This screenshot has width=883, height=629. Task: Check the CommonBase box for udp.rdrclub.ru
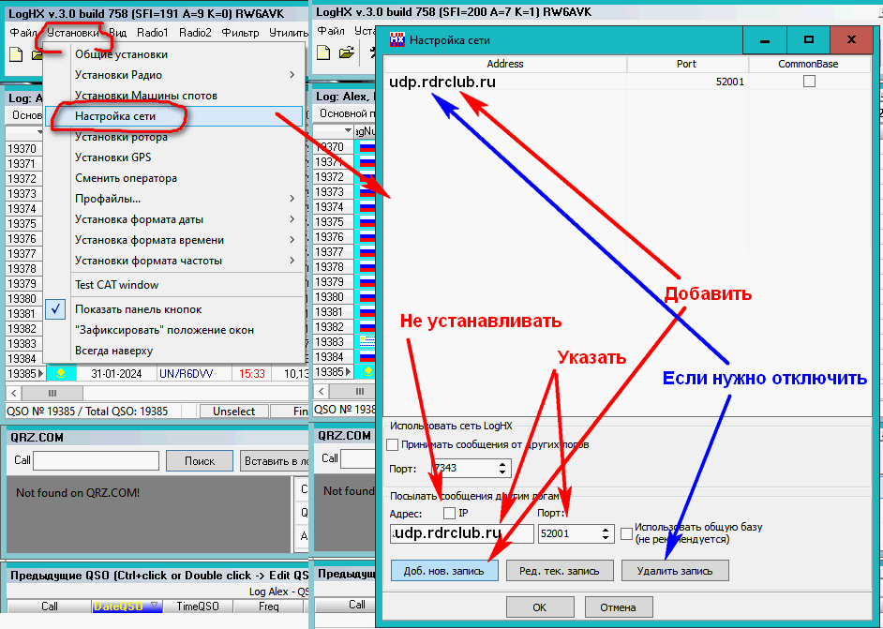809,82
